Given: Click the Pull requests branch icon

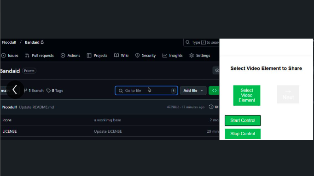Looking at the screenshot, I should pos(27,56).
